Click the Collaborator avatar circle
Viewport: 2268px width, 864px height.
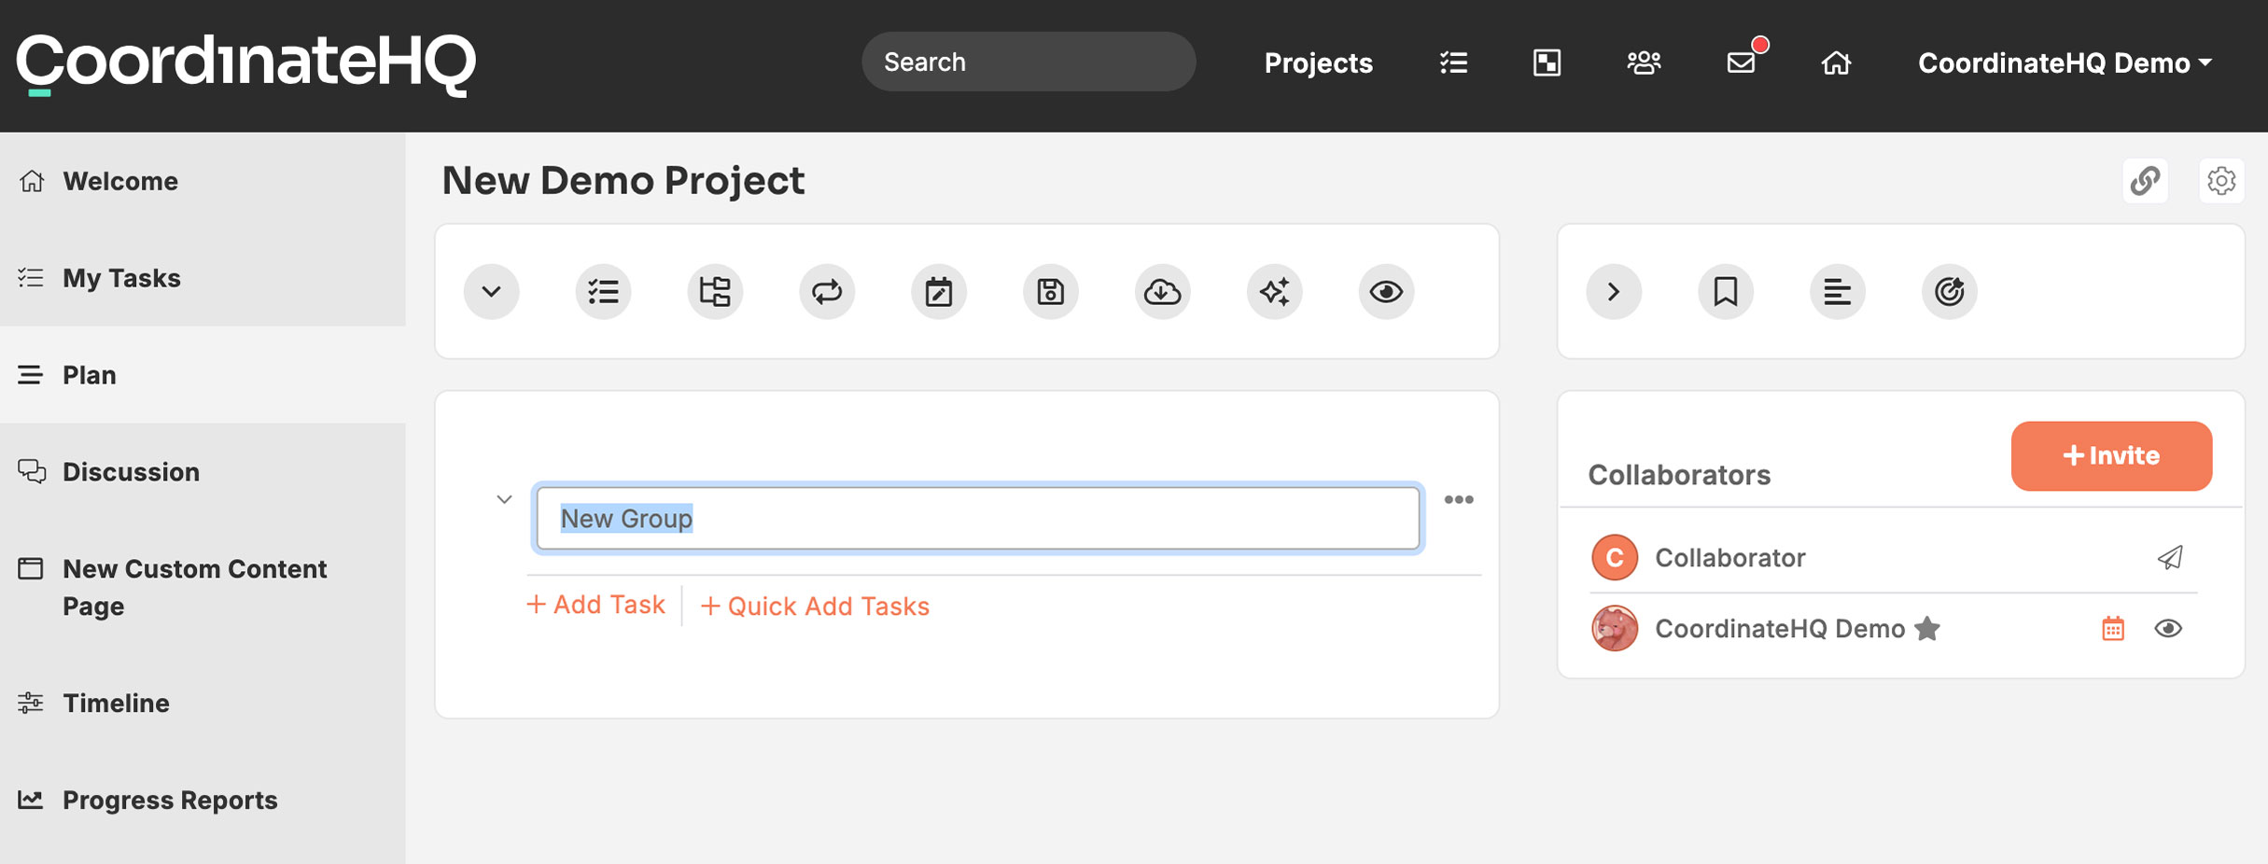1615,558
